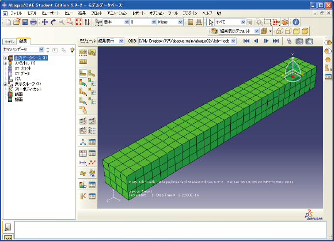Click the Query information icon
This screenshot has height=242, width=334.
pyautogui.click(x=296, y=22)
